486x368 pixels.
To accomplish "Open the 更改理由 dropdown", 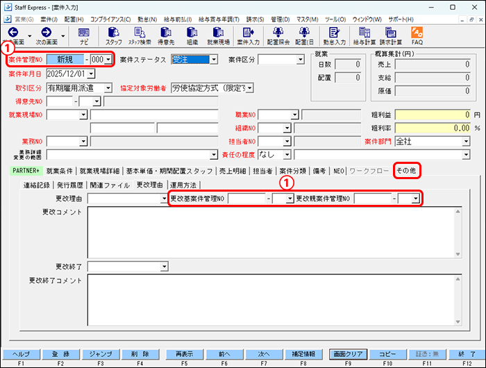I will 165,199.
